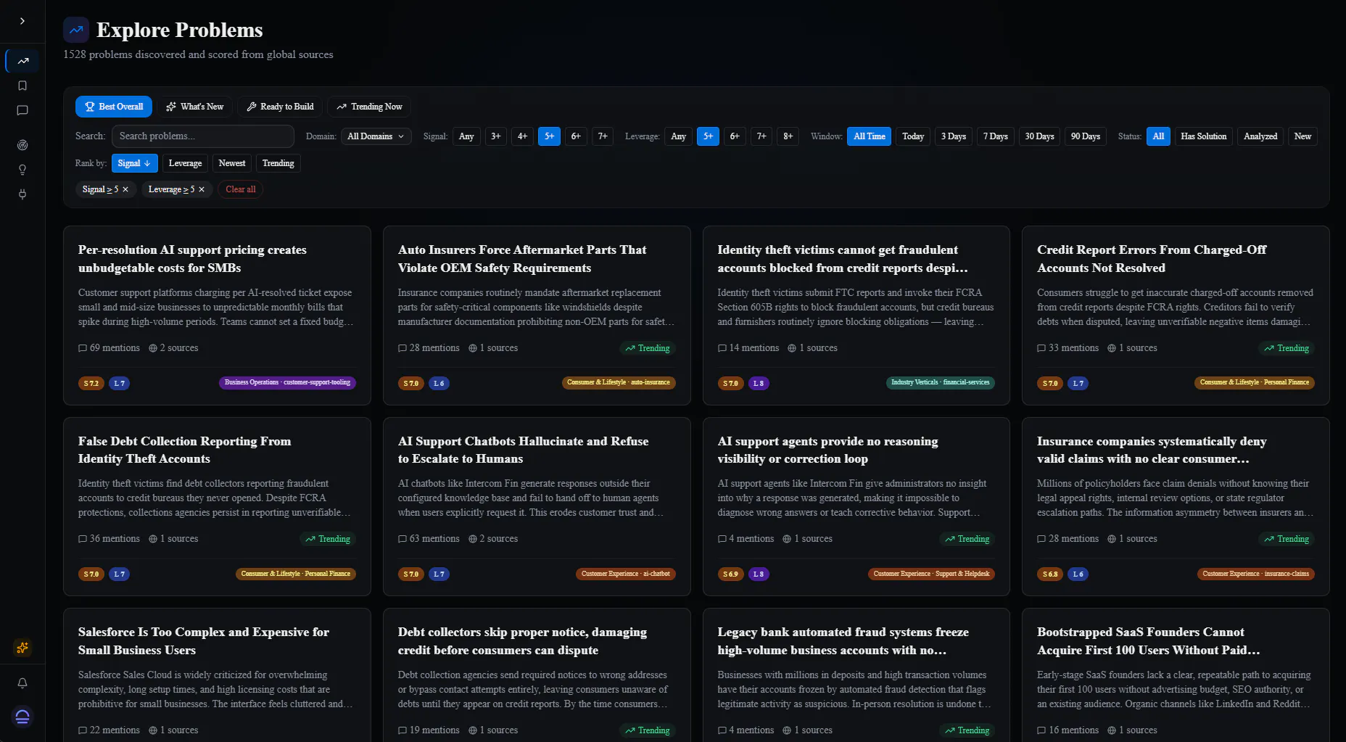The width and height of the screenshot is (1346, 742).
Task: Click the S 7.2 signal score badge
Action: [x=91, y=383]
